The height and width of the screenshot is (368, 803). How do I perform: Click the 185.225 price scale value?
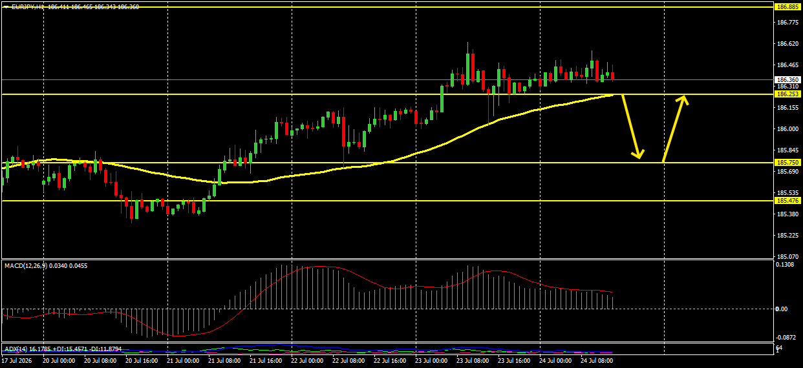coord(787,236)
